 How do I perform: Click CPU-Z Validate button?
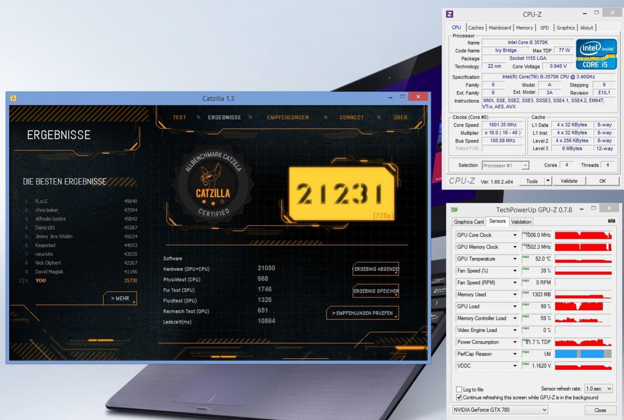tap(569, 181)
